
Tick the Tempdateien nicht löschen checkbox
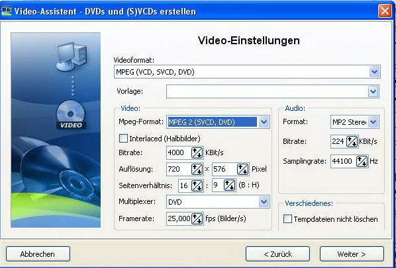pyautogui.click(x=287, y=219)
